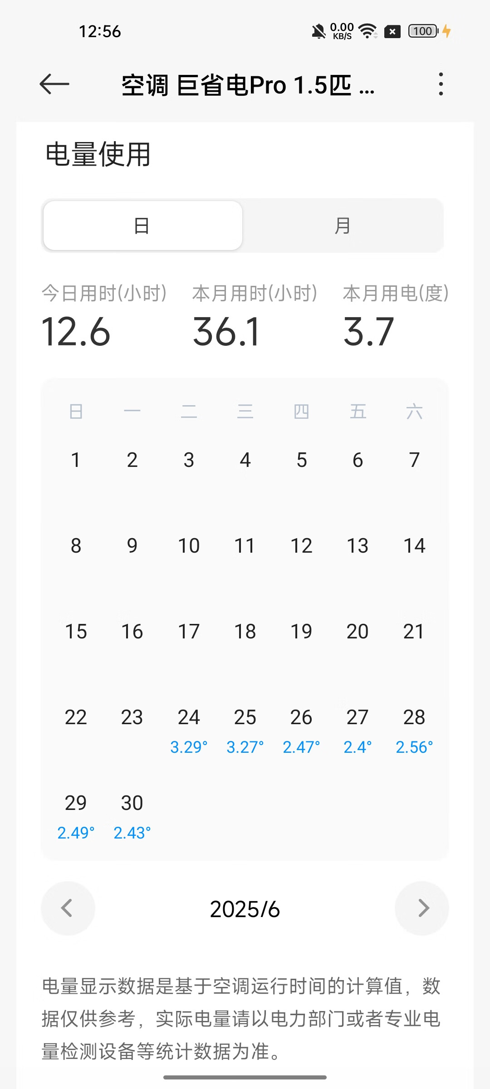This screenshot has height=1089, width=490.
Task: Select June 27 showing 2.4°
Action: (x=358, y=730)
